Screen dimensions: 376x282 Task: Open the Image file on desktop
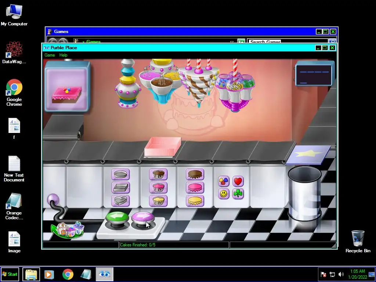pos(14,242)
